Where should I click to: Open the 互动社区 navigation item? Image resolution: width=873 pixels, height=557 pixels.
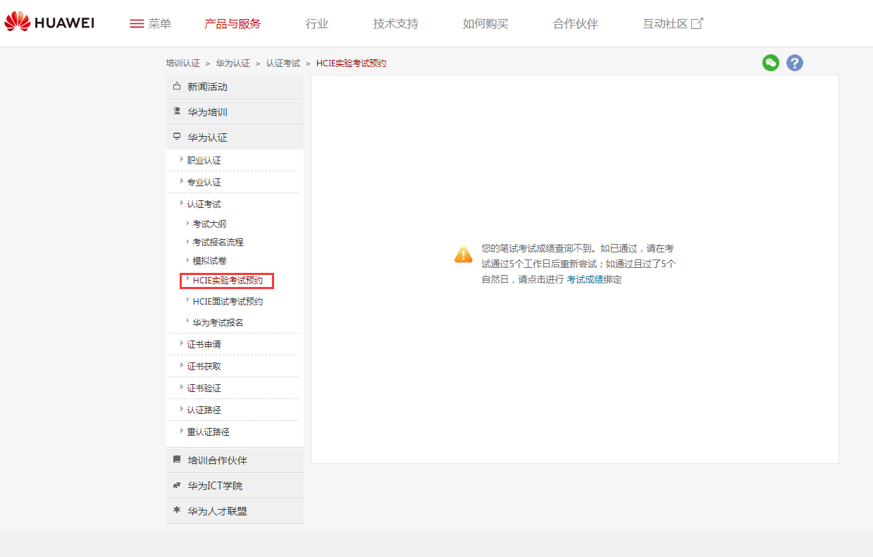(x=665, y=24)
